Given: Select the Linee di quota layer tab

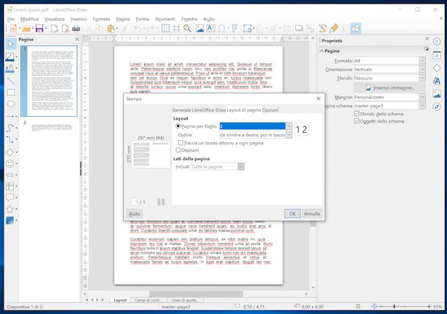Looking at the screenshot, I should pyautogui.click(x=185, y=300).
